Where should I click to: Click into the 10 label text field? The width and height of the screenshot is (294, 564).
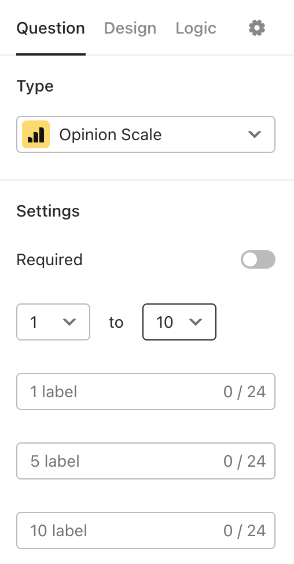tap(146, 530)
